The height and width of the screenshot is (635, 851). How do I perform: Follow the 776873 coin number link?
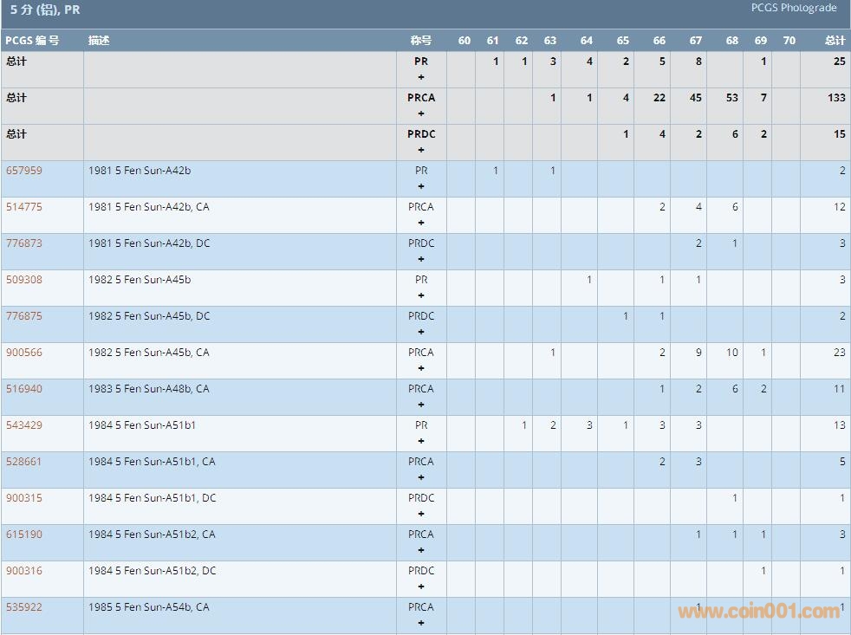[x=24, y=243]
